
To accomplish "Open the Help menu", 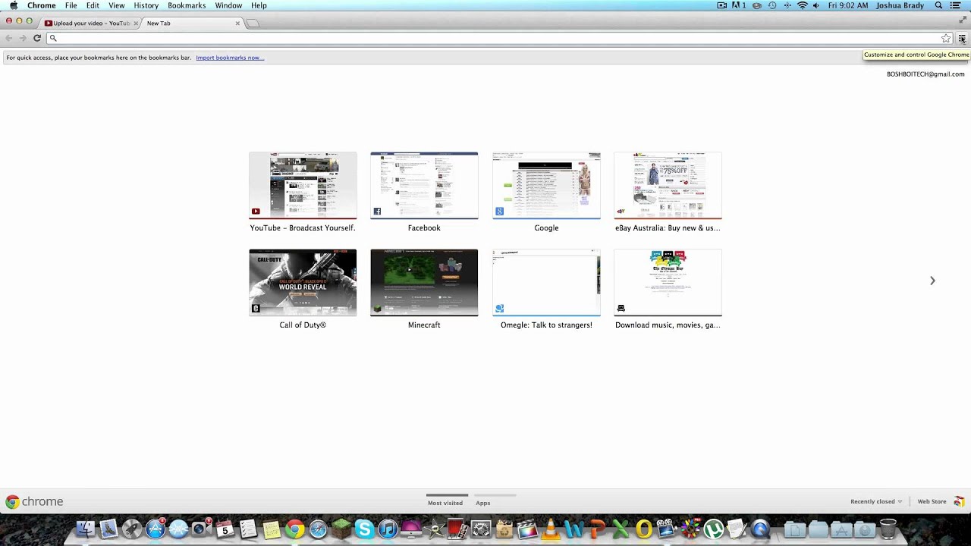I will [259, 5].
